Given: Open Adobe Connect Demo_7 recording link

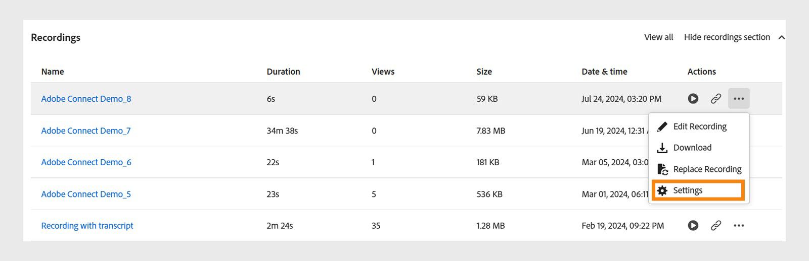Looking at the screenshot, I should 86,130.
